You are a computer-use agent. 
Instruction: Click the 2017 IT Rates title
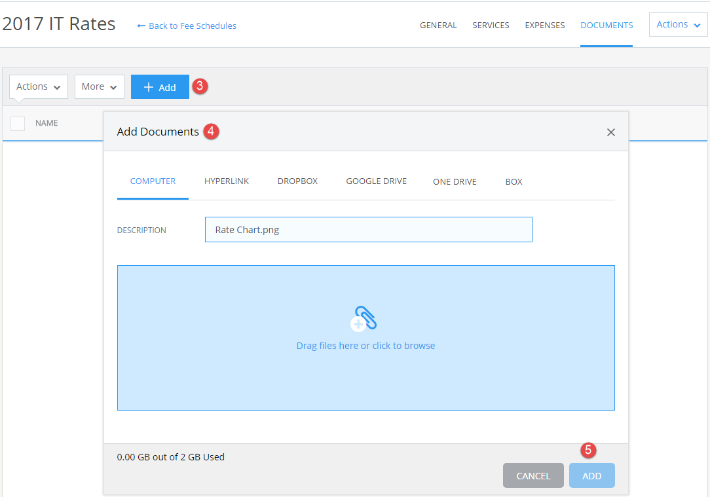[59, 24]
